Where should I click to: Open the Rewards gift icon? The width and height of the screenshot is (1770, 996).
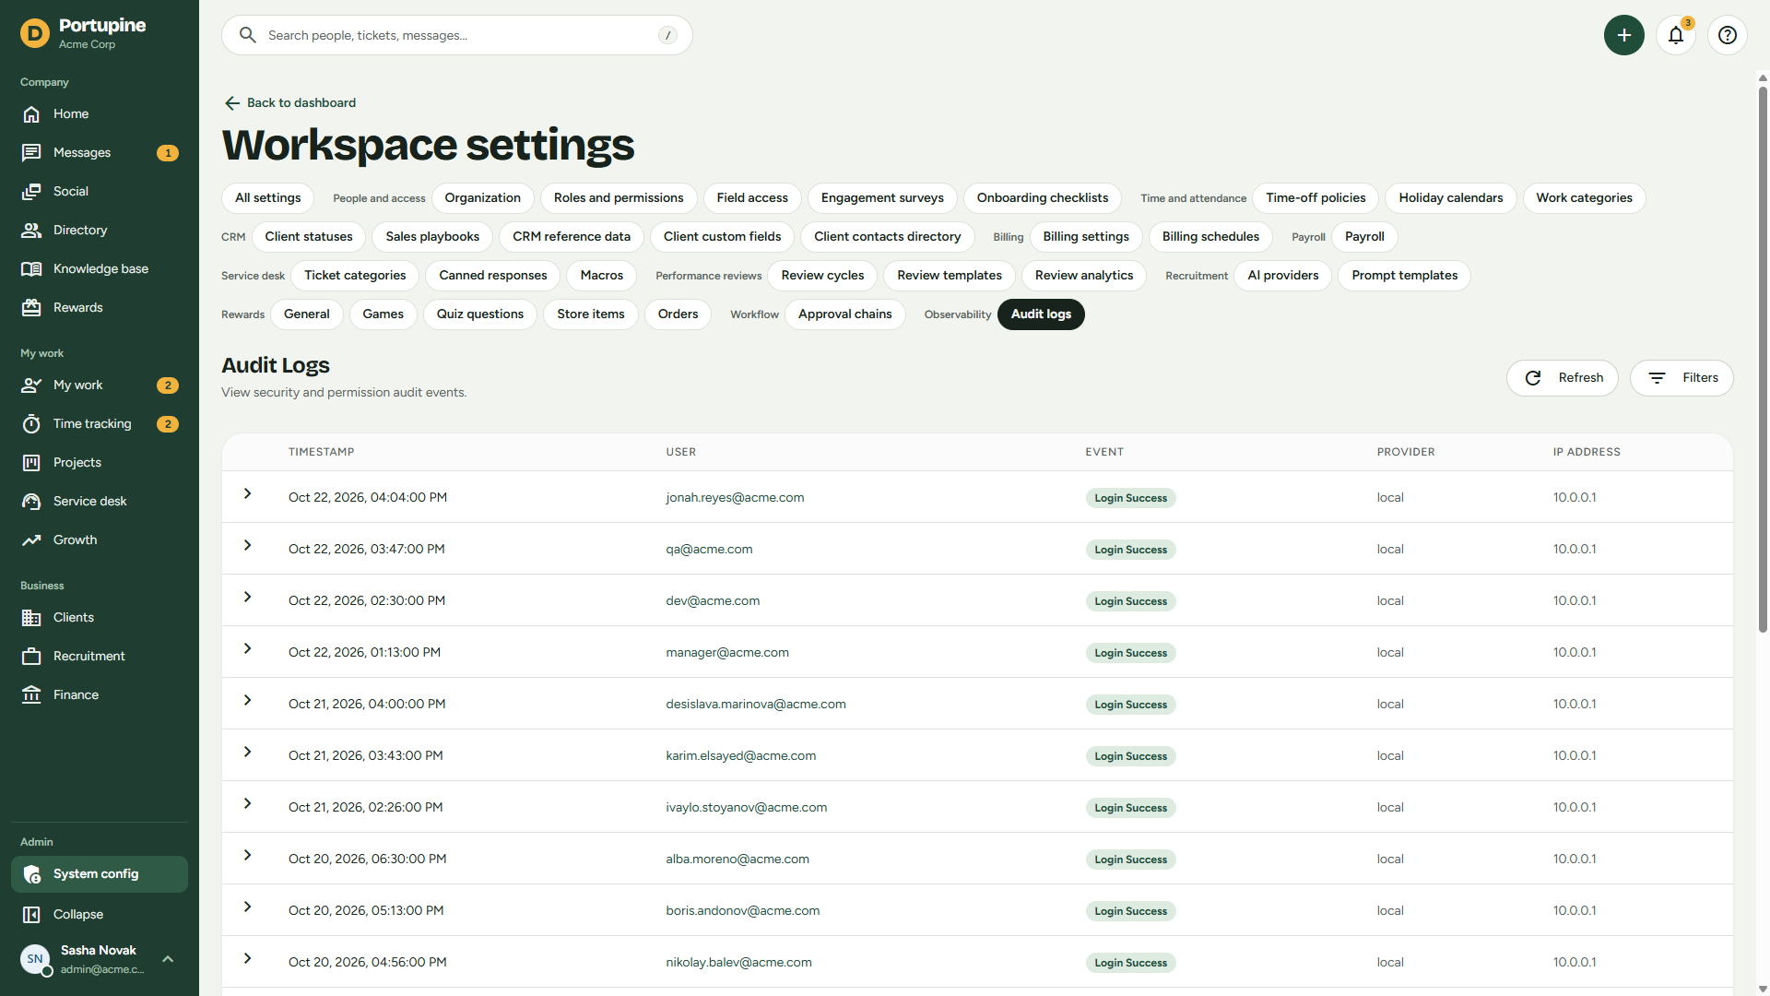(31, 308)
